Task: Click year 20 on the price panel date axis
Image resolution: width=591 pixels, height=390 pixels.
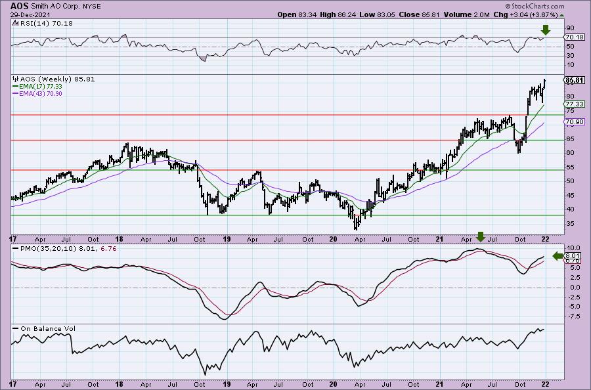Action: pyautogui.click(x=333, y=239)
